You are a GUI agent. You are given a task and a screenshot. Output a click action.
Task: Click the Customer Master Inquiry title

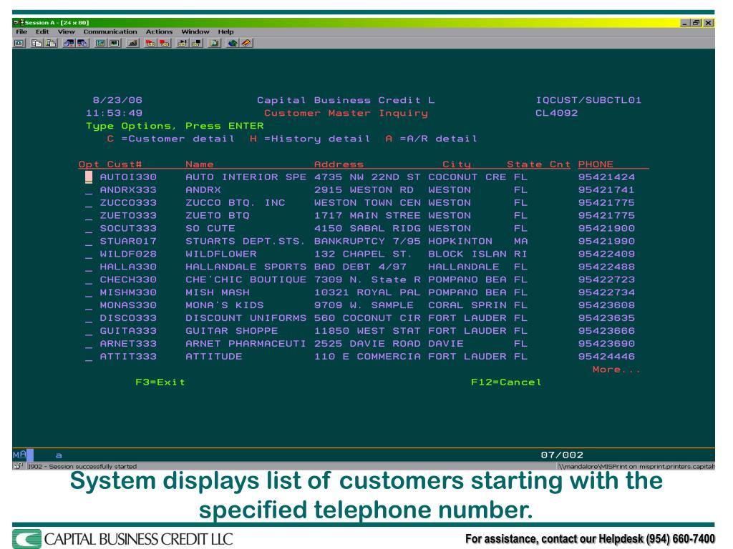tap(346, 114)
